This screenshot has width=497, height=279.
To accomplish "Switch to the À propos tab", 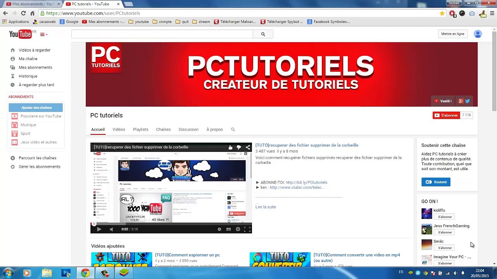I will (215, 129).
